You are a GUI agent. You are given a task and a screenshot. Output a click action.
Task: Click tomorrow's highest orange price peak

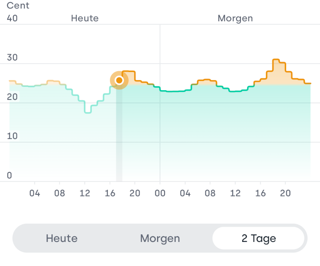pos(276,60)
